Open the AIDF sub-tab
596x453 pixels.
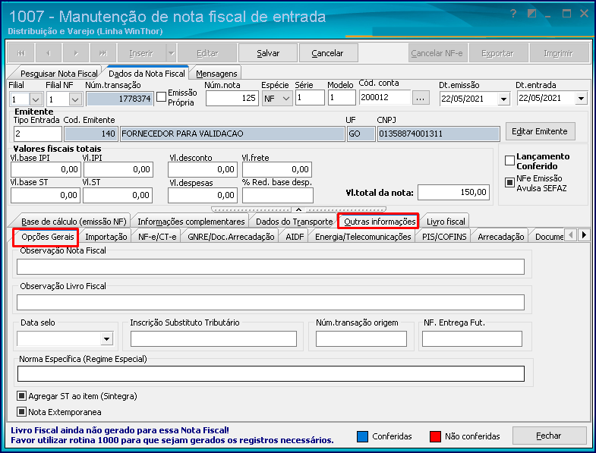pyautogui.click(x=295, y=237)
